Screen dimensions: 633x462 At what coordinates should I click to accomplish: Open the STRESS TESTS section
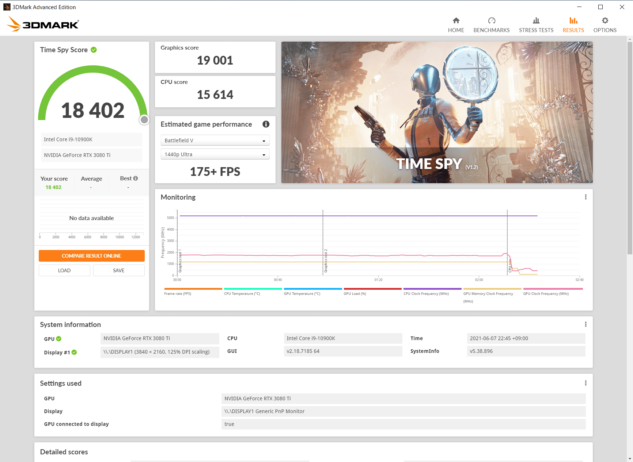[536, 25]
